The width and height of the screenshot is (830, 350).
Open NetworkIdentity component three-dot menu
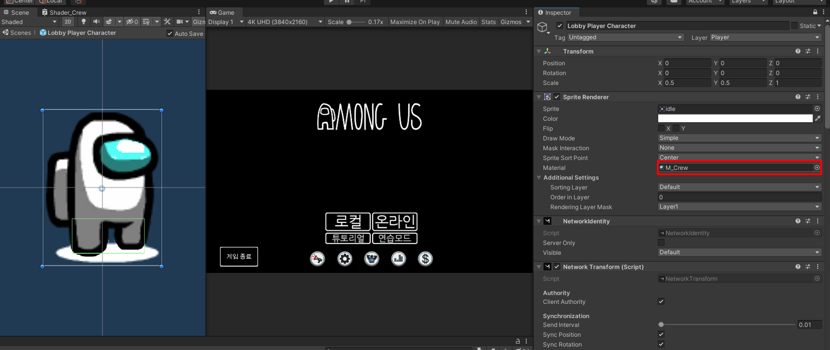818,221
